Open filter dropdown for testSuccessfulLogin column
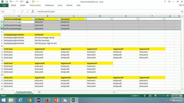The image size is (184, 103). pyautogui.click(x=33, y=19)
